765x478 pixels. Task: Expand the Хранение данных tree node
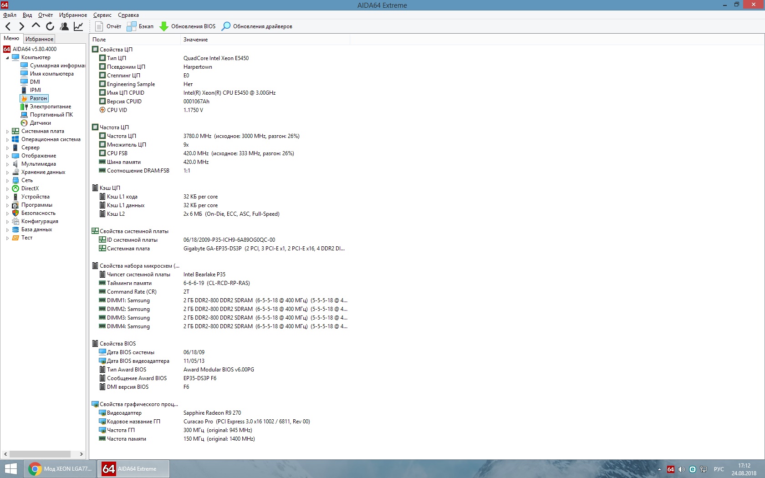pyautogui.click(x=7, y=173)
